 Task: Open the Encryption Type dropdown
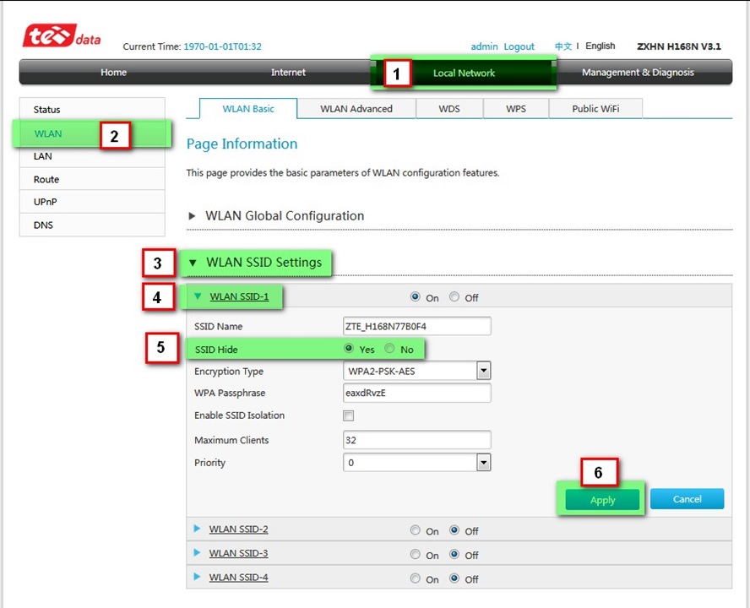click(483, 371)
